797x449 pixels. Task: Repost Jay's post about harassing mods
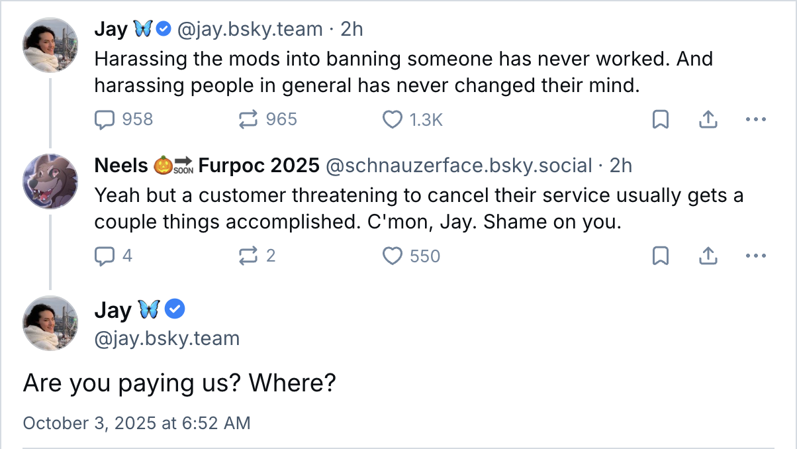tap(248, 119)
